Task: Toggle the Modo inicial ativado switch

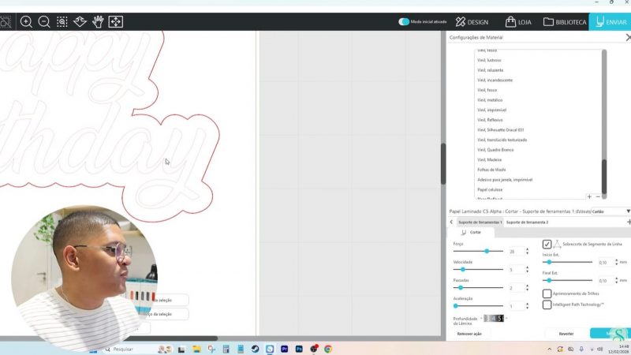Action: pyautogui.click(x=404, y=22)
